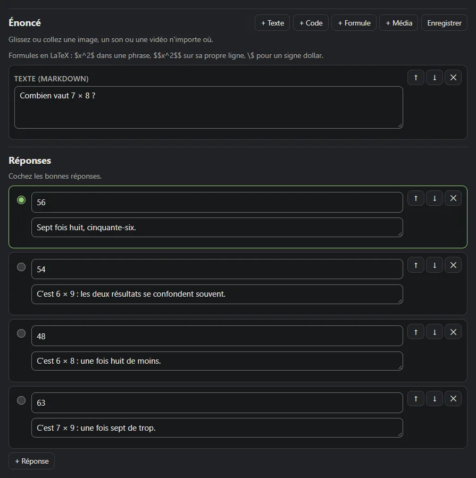This screenshot has height=478, width=476.
Task: Move answer 56 up
Action: click(415, 198)
